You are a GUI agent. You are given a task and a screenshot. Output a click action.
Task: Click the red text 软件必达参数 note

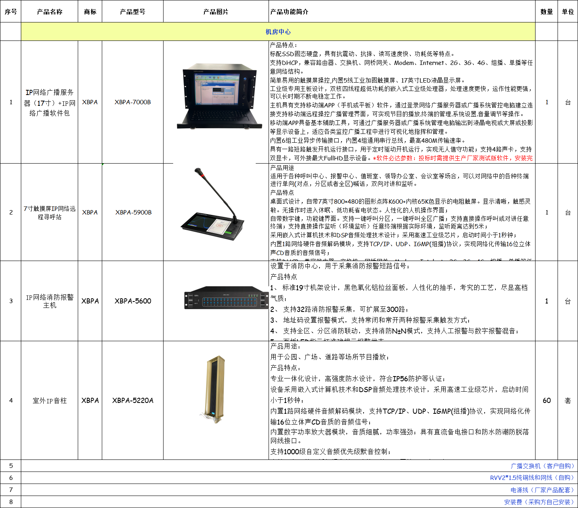coord(453,158)
